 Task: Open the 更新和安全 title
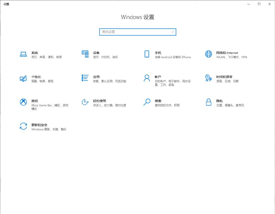39,125
